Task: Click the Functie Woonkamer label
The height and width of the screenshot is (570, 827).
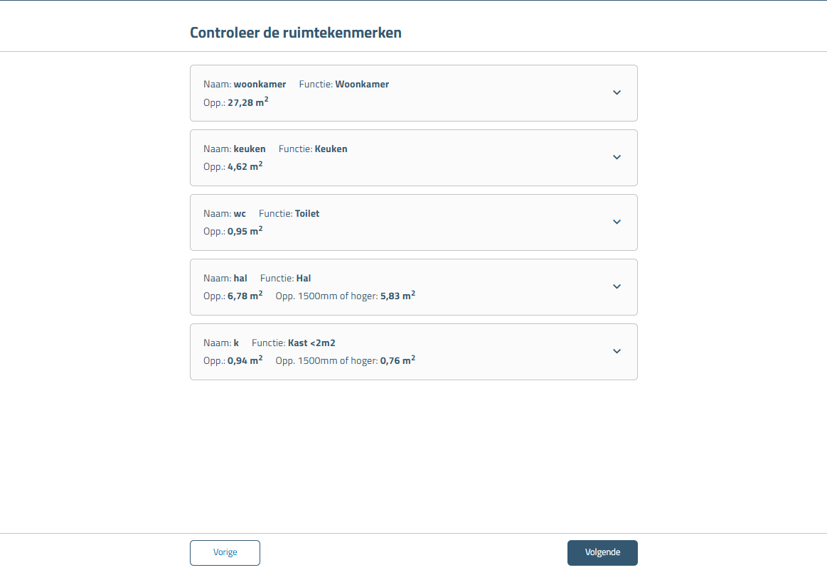Action: [x=344, y=84]
